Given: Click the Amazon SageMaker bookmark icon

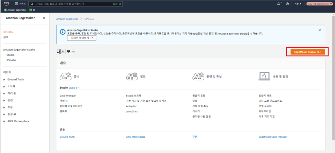Looking at the screenshot, I should (x=5, y=10).
